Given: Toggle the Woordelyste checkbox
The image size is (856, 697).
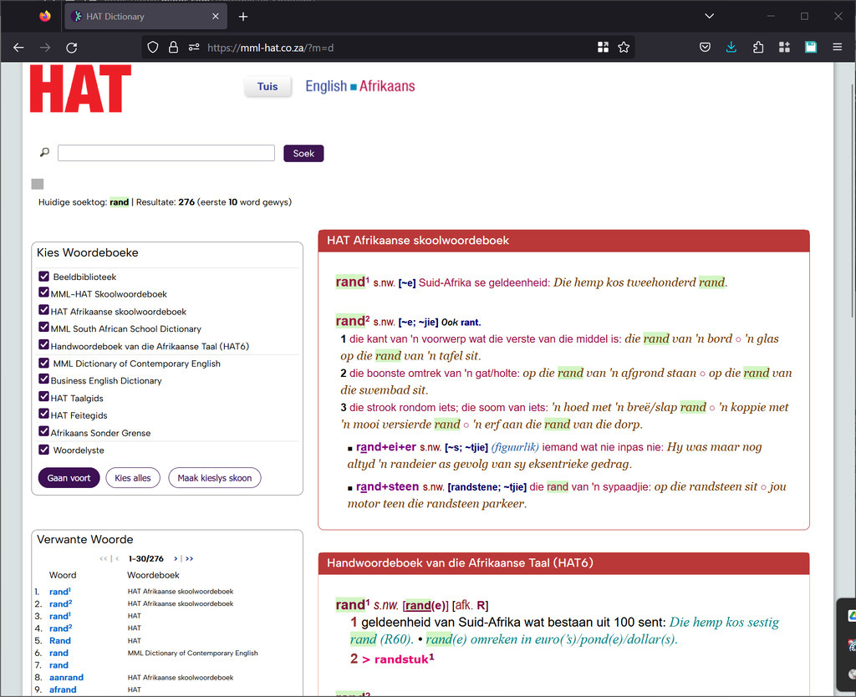Looking at the screenshot, I should tap(43, 449).
